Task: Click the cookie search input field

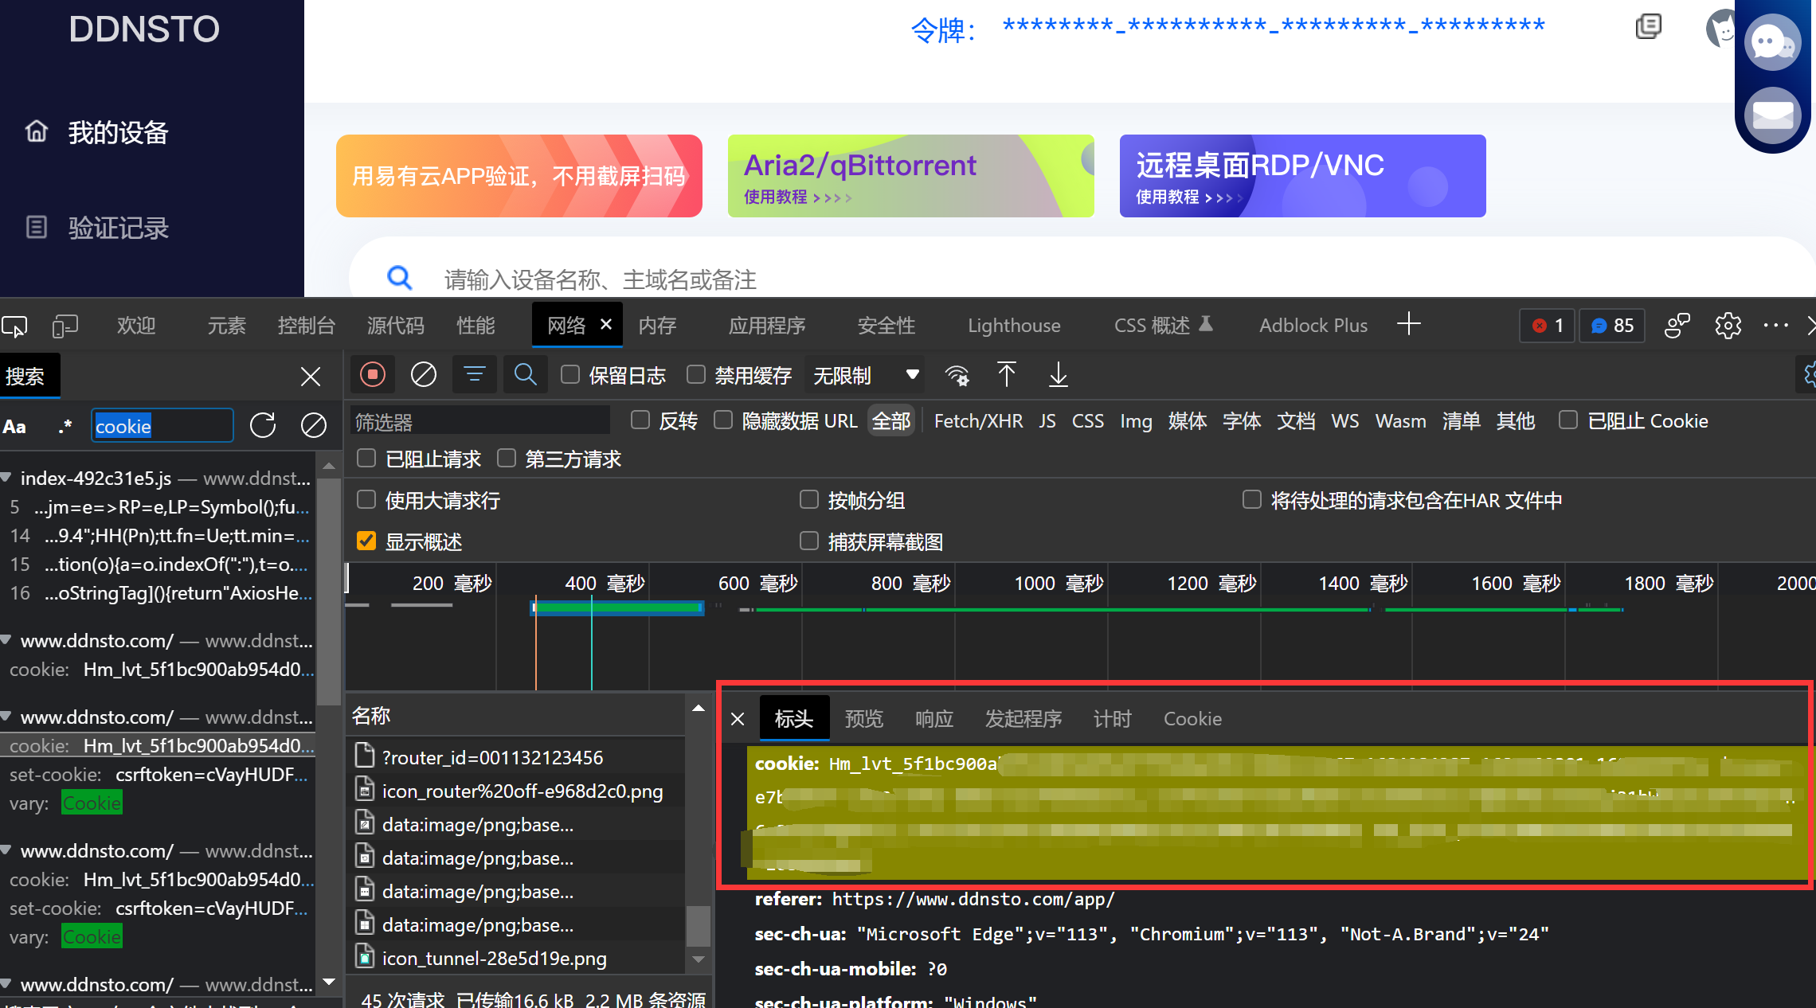Action: pos(162,425)
